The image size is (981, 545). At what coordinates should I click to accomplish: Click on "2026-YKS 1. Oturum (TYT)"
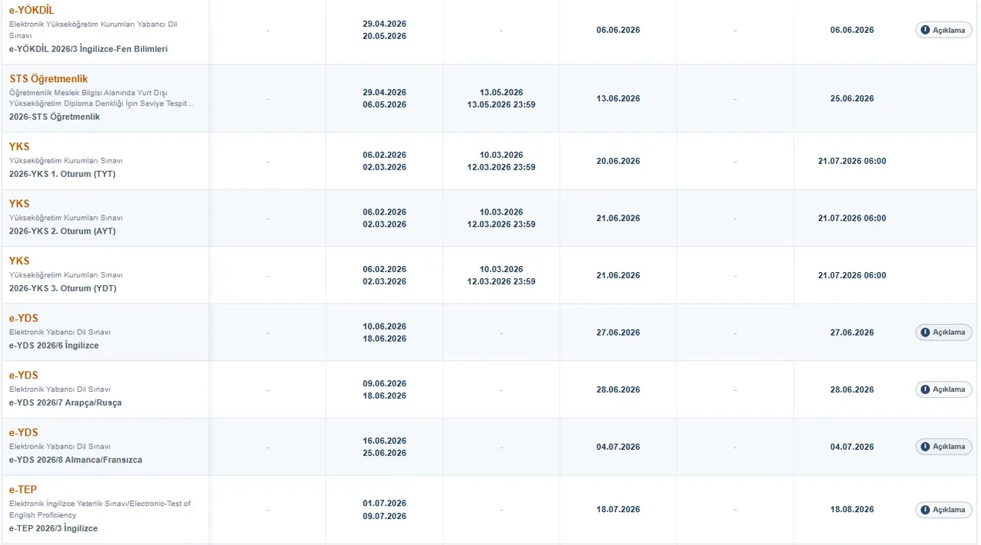click(x=62, y=174)
